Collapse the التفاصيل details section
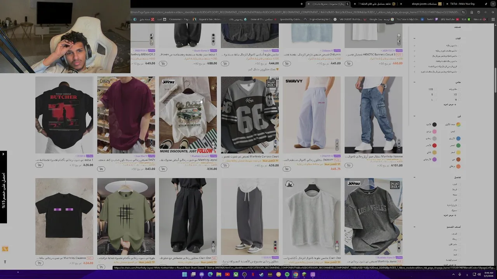This screenshot has width=497, height=279. click(414, 177)
